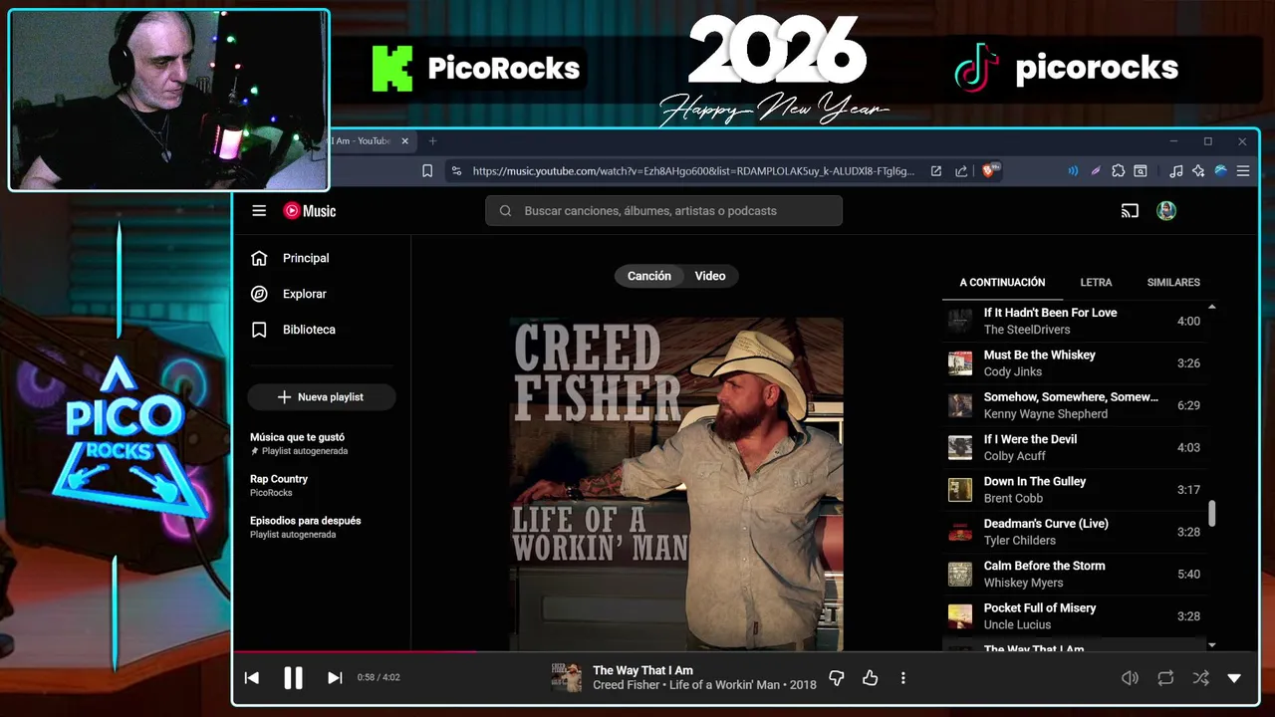Click the queue scrollbar thumb
Image resolution: width=1275 pixels, height=717 pixels.
point(1211,514)
